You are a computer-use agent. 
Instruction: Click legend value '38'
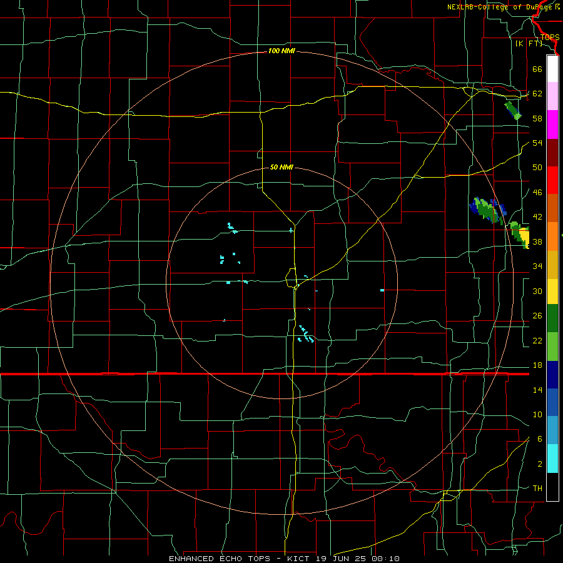tap(537, 241)
